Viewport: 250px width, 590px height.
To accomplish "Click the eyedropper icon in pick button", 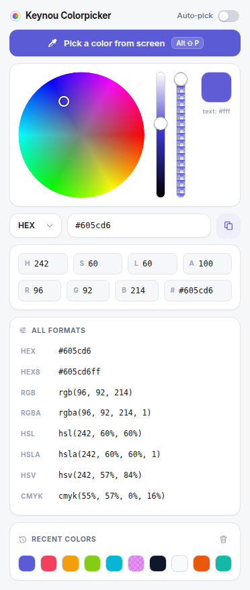I will 52,43.
